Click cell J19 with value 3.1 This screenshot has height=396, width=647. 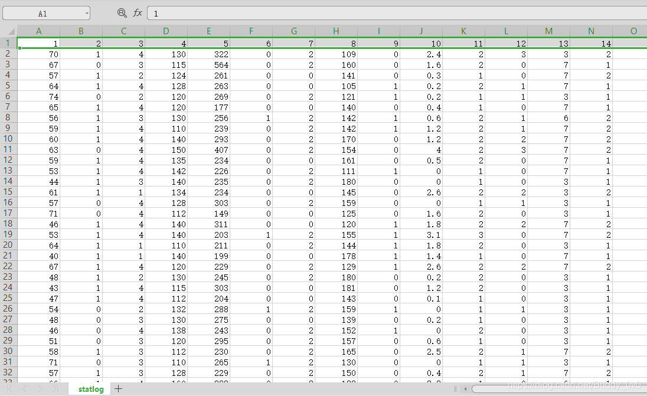click(421, 235)
